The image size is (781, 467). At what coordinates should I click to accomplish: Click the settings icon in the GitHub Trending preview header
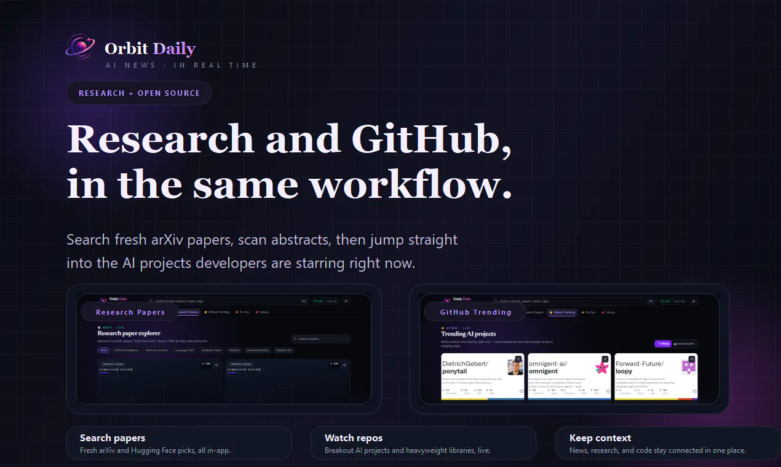694,301
